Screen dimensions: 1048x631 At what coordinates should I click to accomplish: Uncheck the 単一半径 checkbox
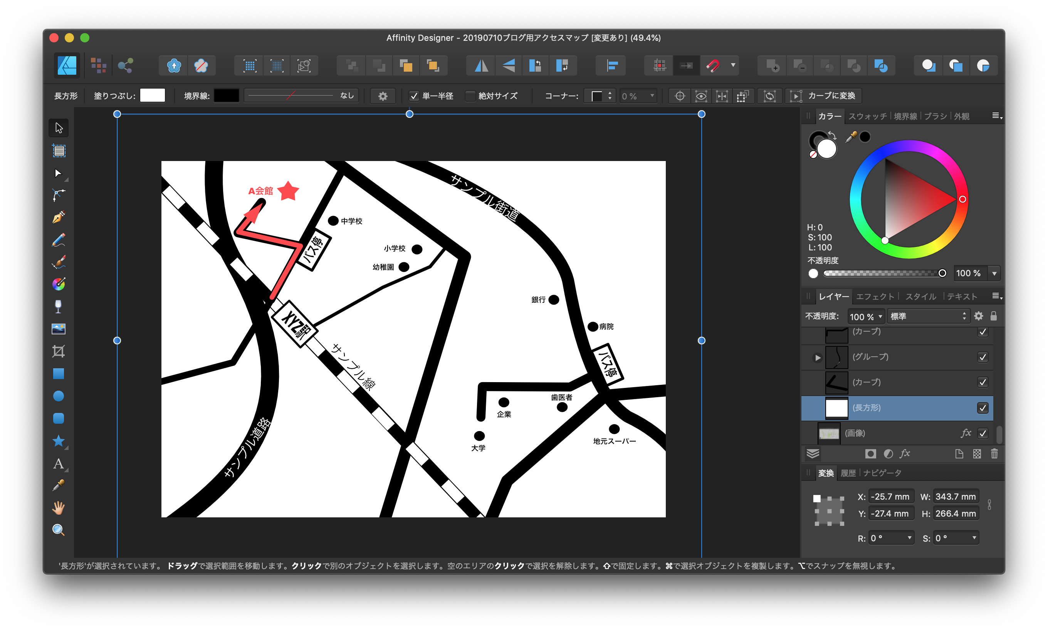tap(414, 96)
